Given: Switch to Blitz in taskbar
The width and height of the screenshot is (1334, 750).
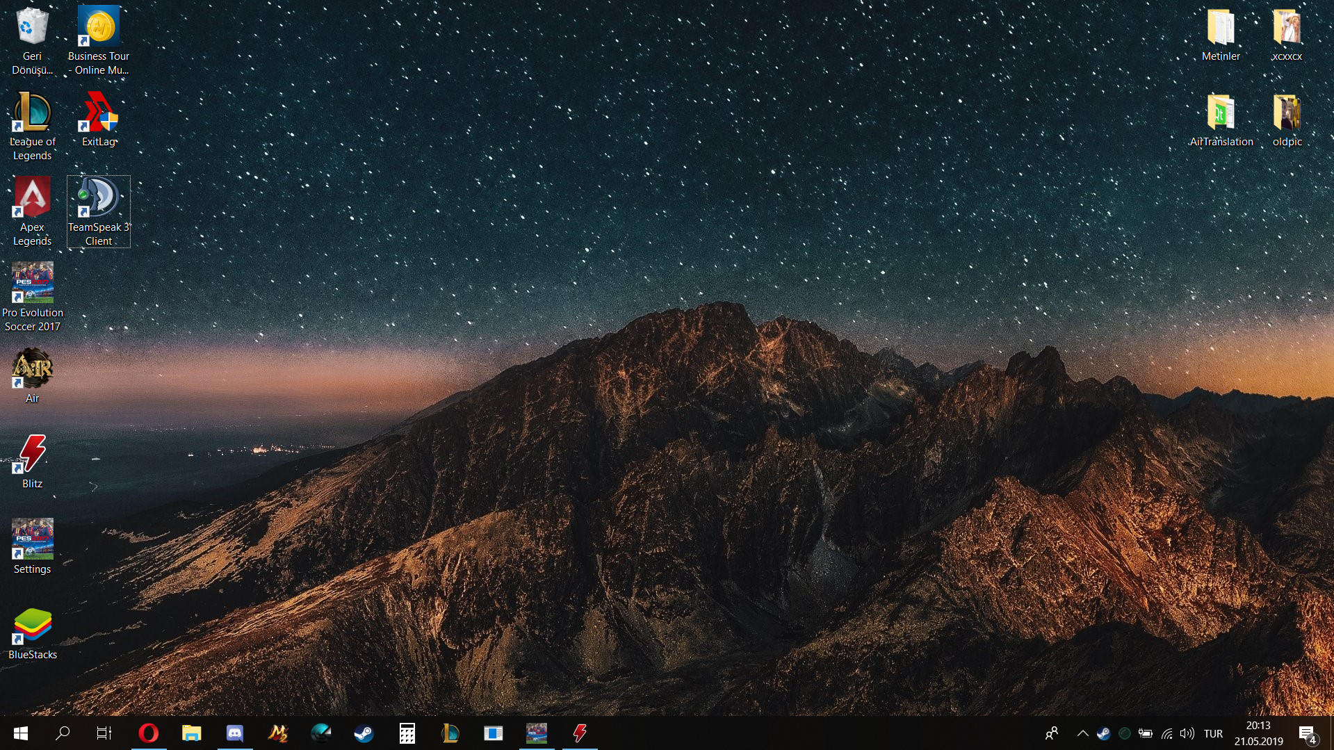Looking at the screenshot, I should click(x=580, y=733).
